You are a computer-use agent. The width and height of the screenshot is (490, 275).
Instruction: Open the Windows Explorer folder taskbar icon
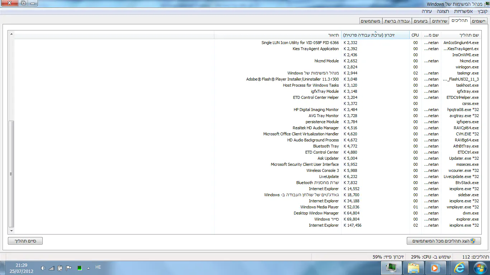tap(414, 268)
